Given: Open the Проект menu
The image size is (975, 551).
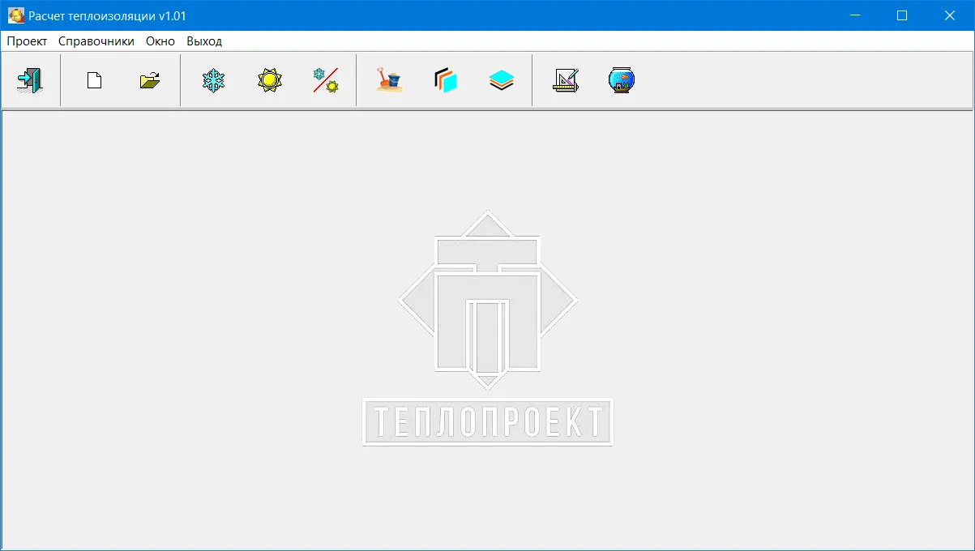Looking at the screenshot, I should (x=27, y=41).
